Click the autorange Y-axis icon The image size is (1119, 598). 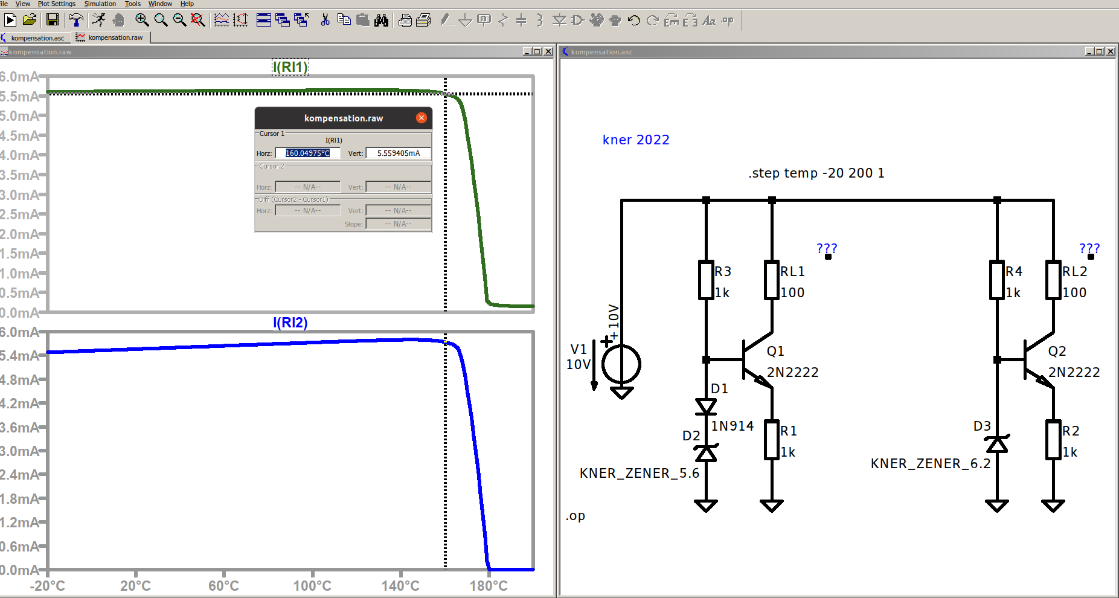pos(240,20)
